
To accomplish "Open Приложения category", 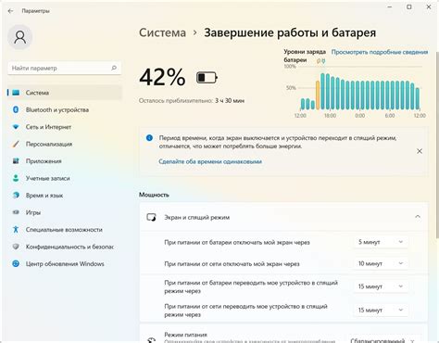I will pyautogui.click(x=65, y=161).
